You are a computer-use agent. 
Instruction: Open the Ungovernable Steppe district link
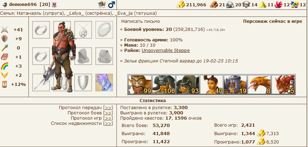[x=166, y=50]
